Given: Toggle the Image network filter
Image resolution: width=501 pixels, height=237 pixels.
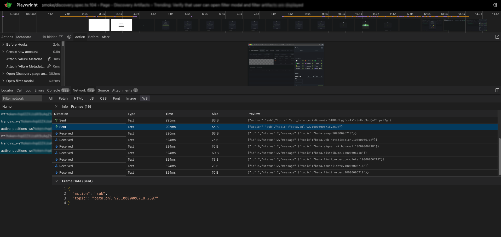Looking at the screenshot, I should pos(131,98).
